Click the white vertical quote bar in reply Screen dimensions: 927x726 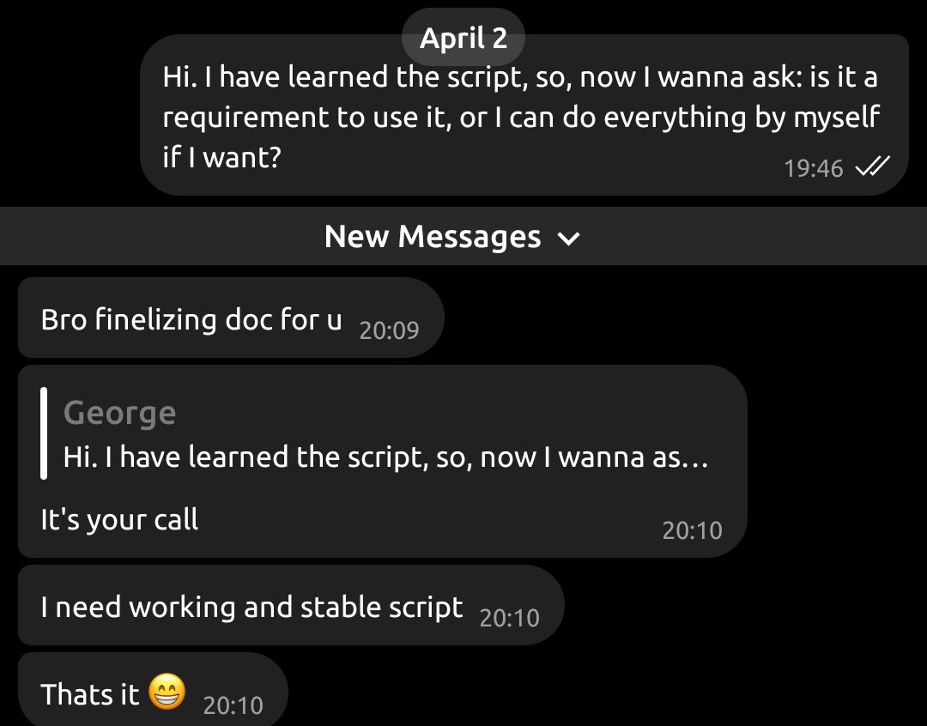click(44, 433)
